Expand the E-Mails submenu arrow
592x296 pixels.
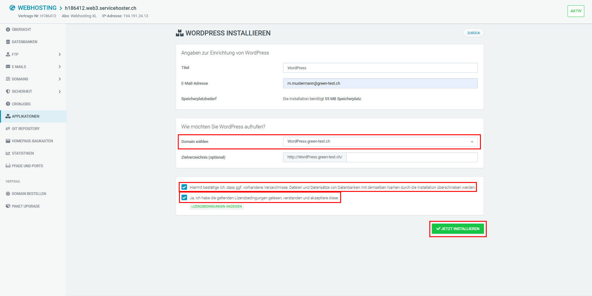point(60,67)
